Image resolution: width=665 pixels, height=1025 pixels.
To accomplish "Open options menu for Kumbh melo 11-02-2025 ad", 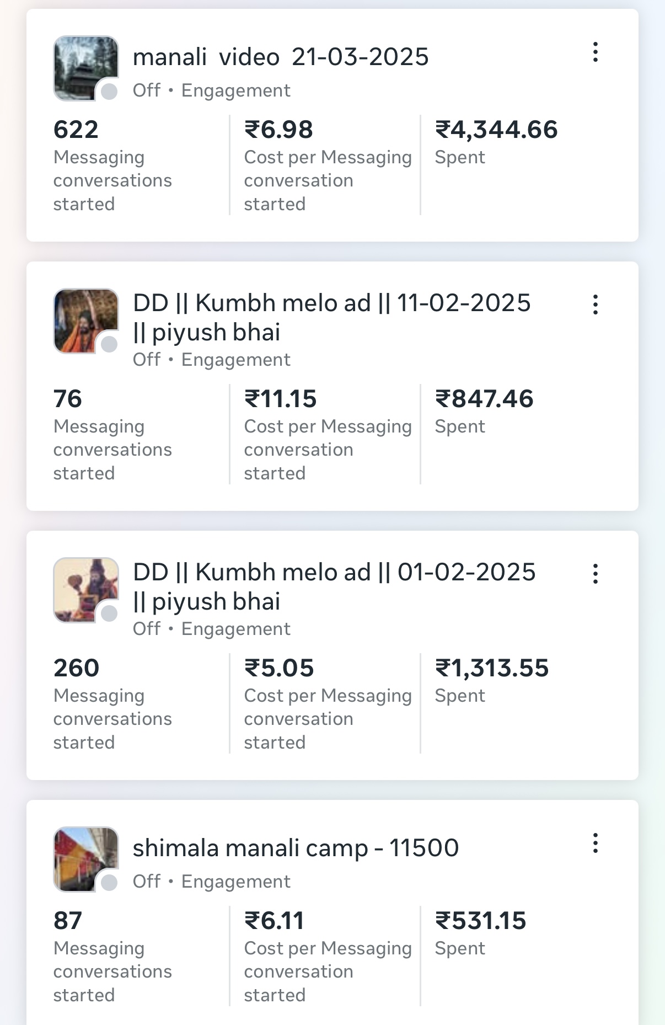I will tap(596, 305).
